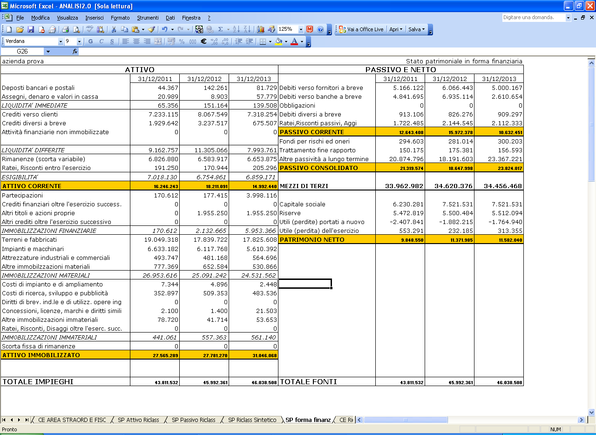Toggle bold (G) formatting
596x435 pixels.
pos(90,41)
